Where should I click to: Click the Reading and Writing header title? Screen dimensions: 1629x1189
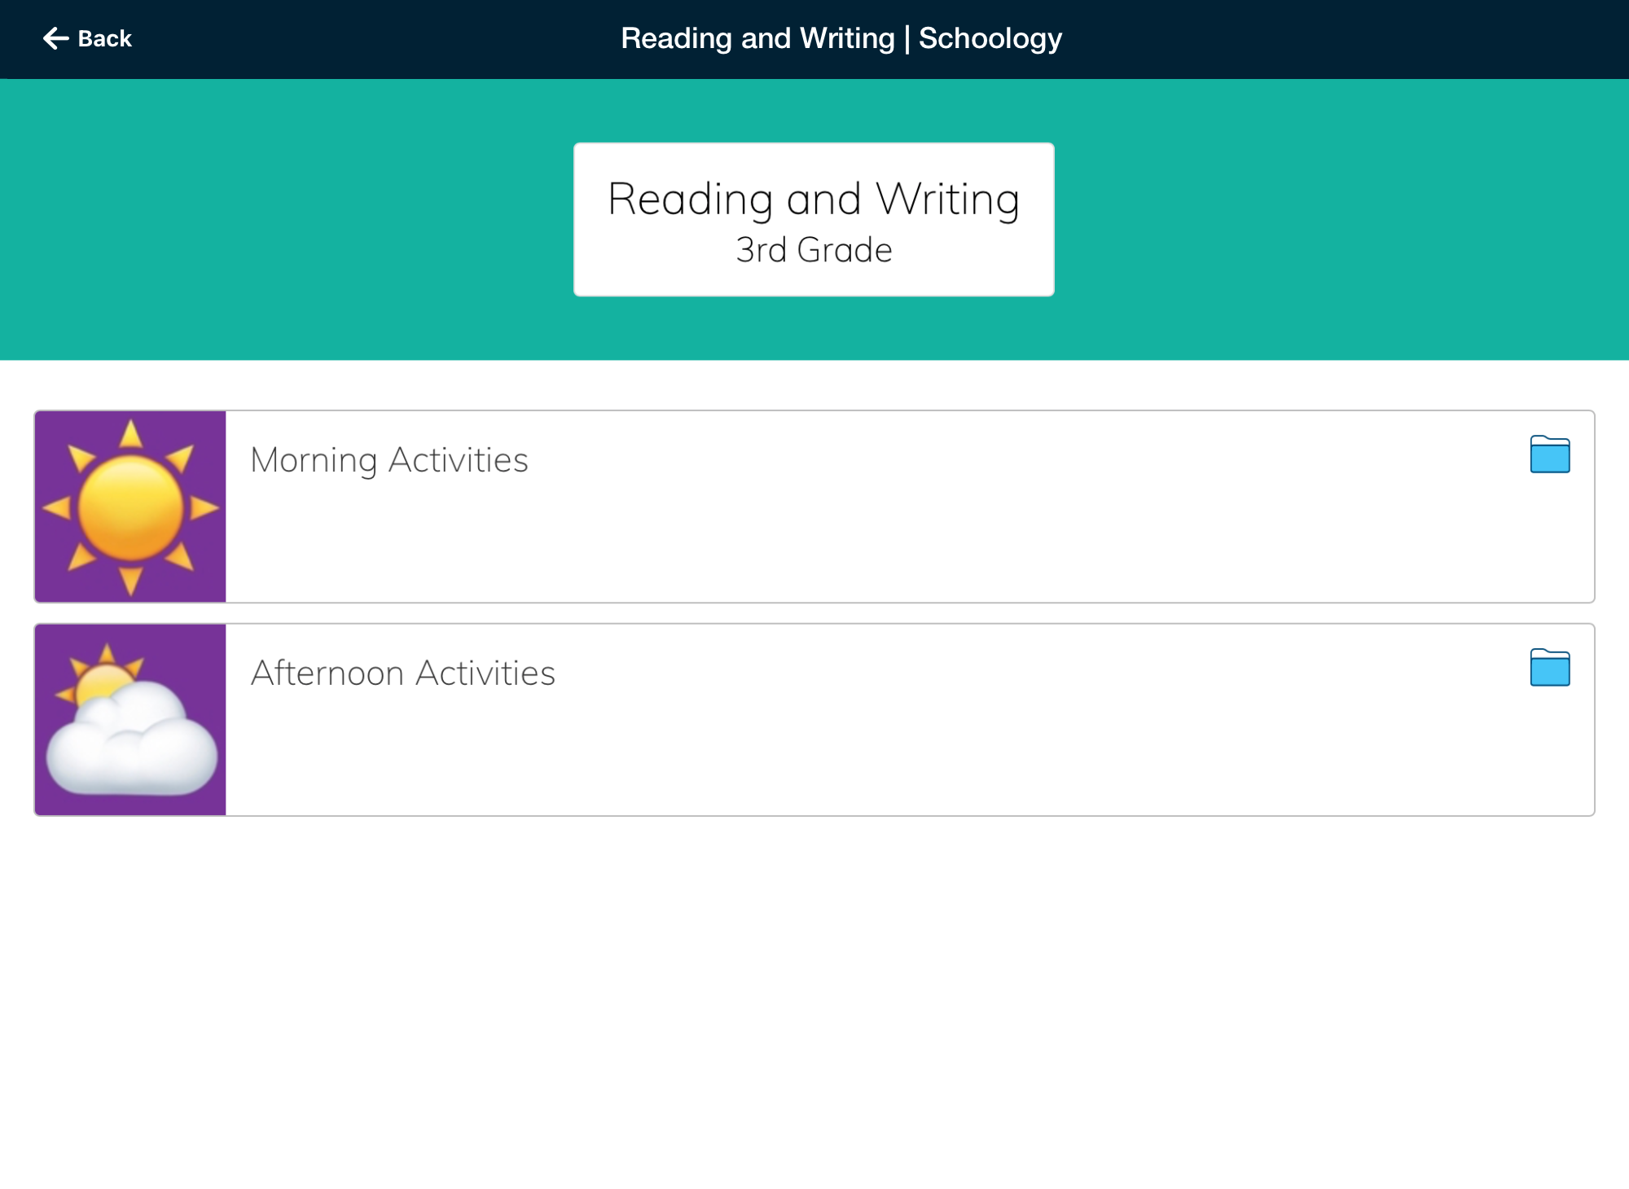[x=757, y=38]
